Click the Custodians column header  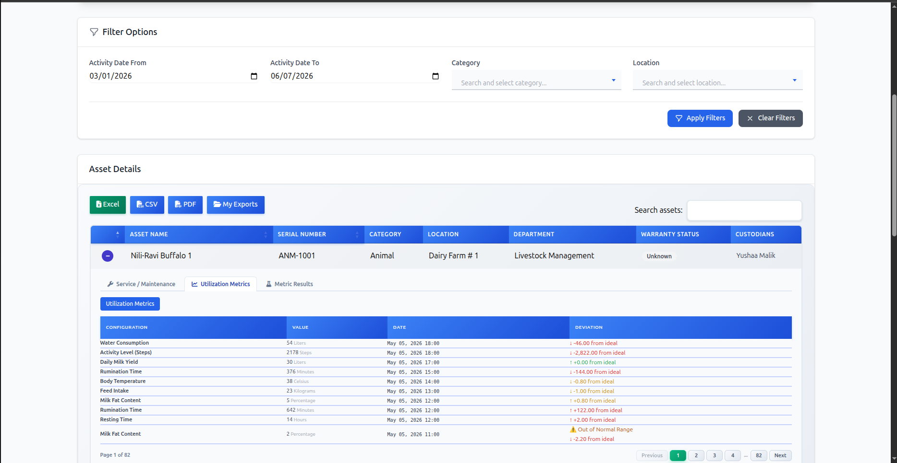point(765,234)
